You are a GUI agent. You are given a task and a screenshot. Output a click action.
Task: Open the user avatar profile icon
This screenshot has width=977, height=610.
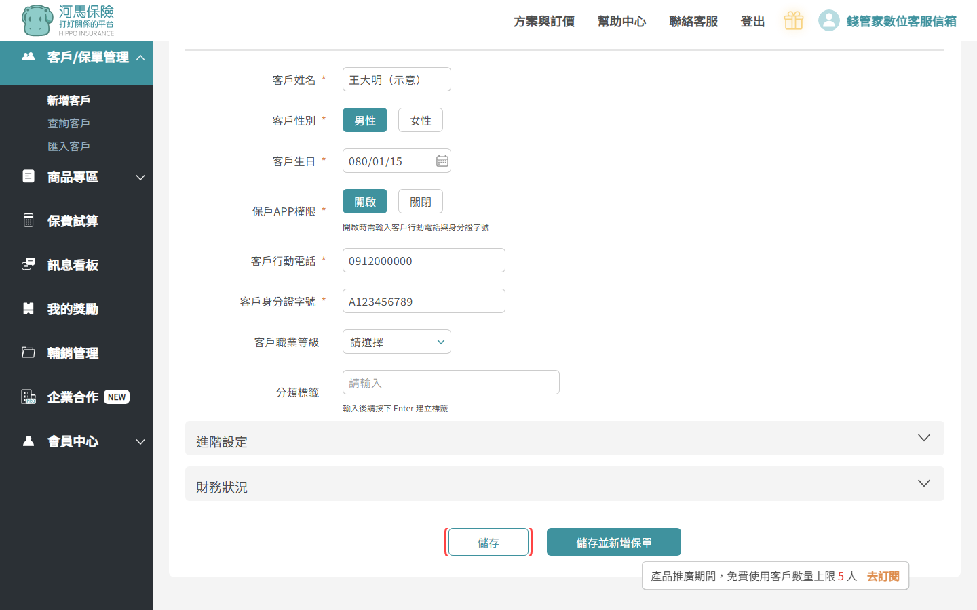(828, 20)
